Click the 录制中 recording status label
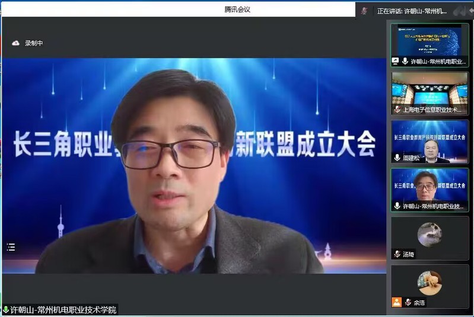The image size is (474, 317). click(34, 43)
